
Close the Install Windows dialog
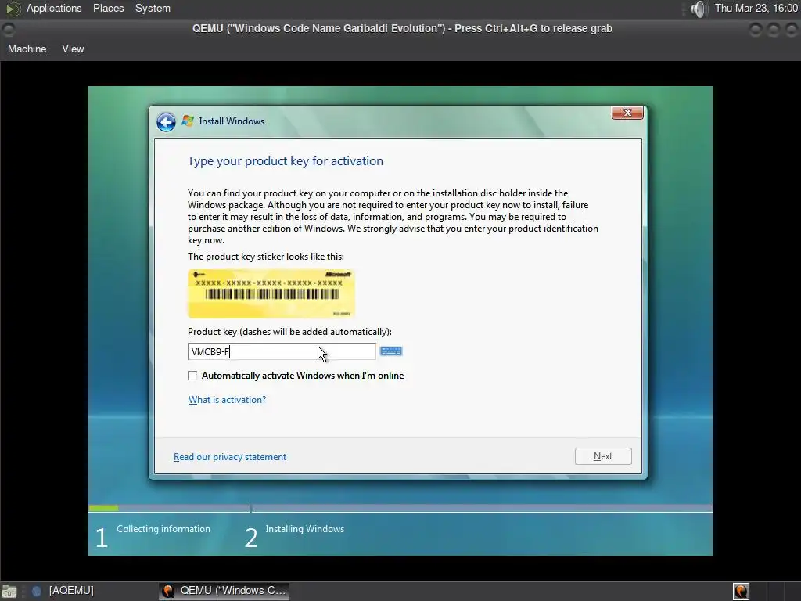[627, 113]
